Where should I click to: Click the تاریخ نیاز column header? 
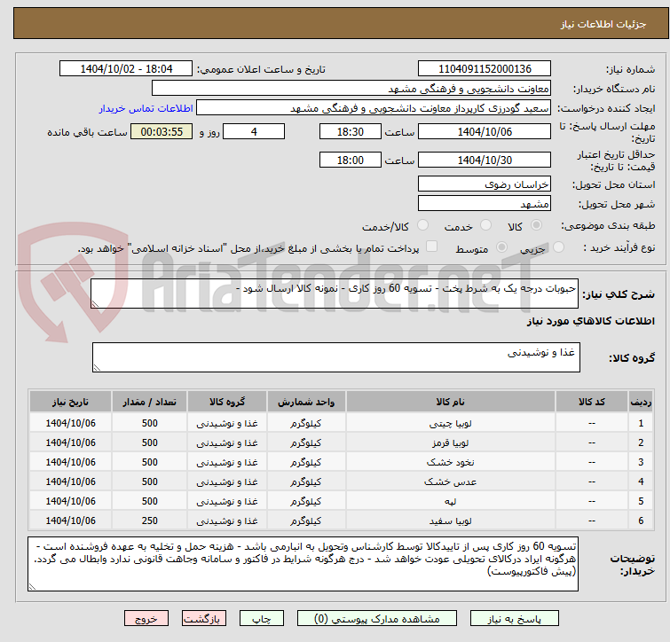[70, 402]
